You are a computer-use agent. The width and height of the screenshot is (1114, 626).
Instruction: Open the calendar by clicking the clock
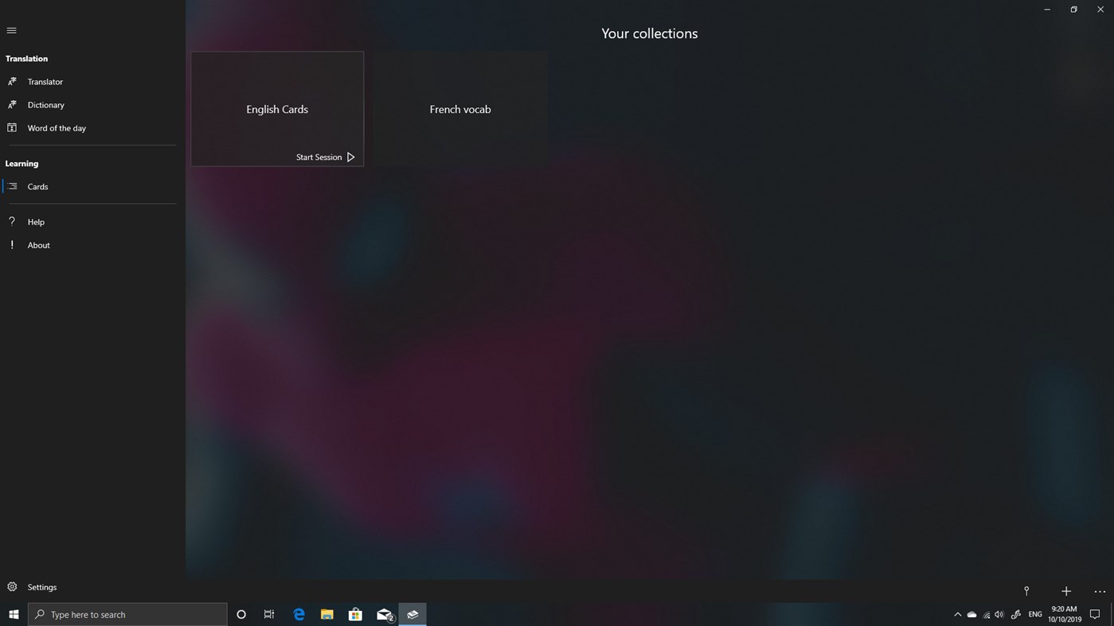click(x=1065, y=613)
